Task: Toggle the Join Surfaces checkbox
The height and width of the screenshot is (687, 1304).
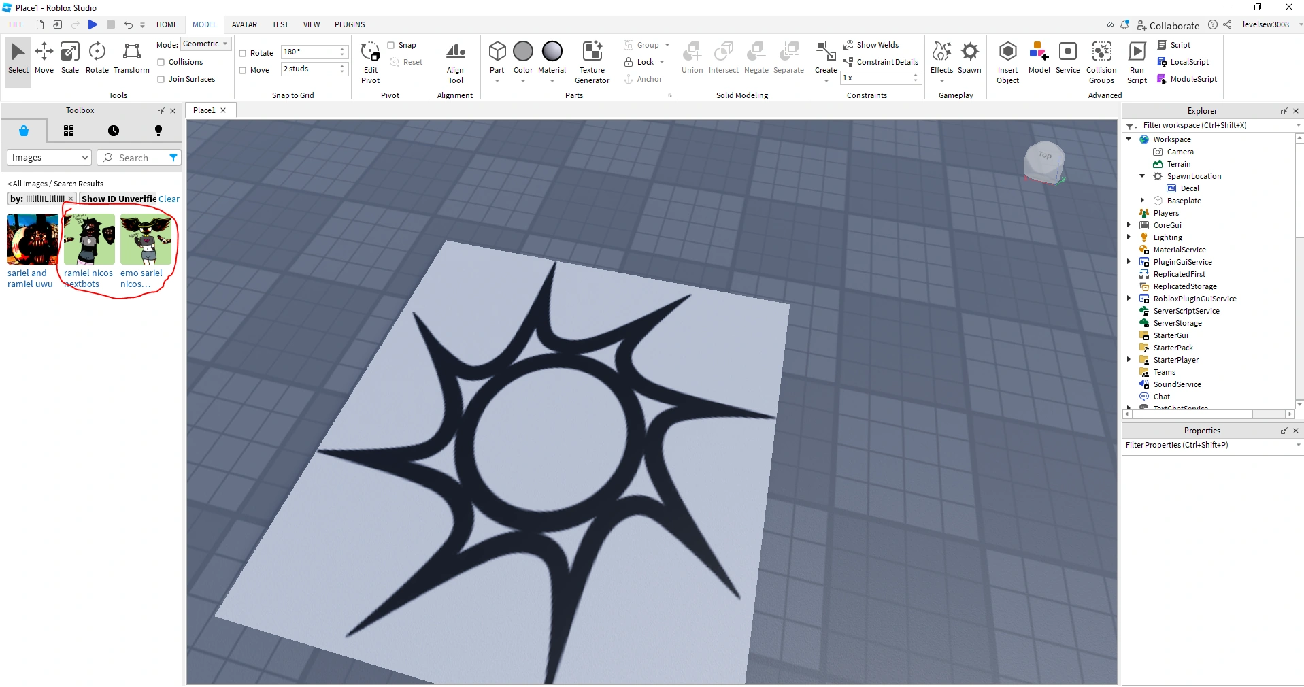Action: click(161, 80)
